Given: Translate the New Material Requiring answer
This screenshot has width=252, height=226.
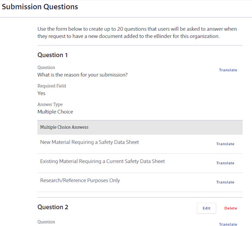Looking at the screenshot, I should 225,144.
